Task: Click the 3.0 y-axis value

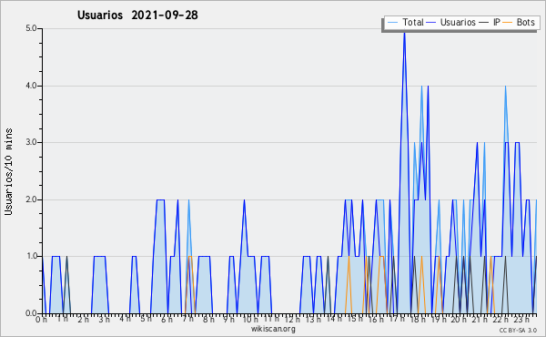Action: point(31,142)
